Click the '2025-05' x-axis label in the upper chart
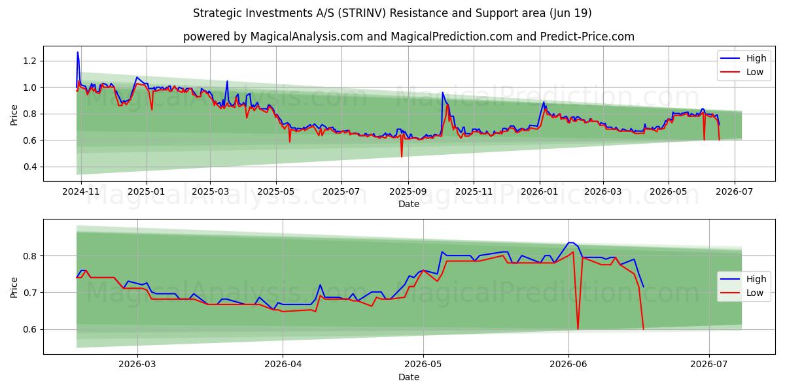785x392 pixels. pyautogui.click(x=276, y=193)
